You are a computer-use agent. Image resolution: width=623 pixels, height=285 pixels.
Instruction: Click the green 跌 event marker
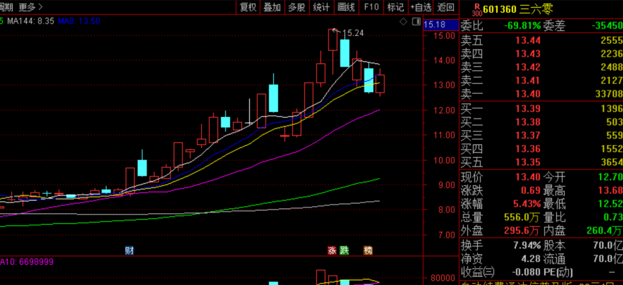(x=344, y=250)
